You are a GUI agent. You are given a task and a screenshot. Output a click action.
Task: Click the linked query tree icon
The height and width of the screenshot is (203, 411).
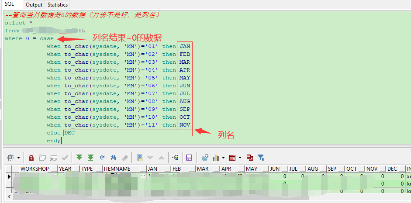click(x=175, y=158)
